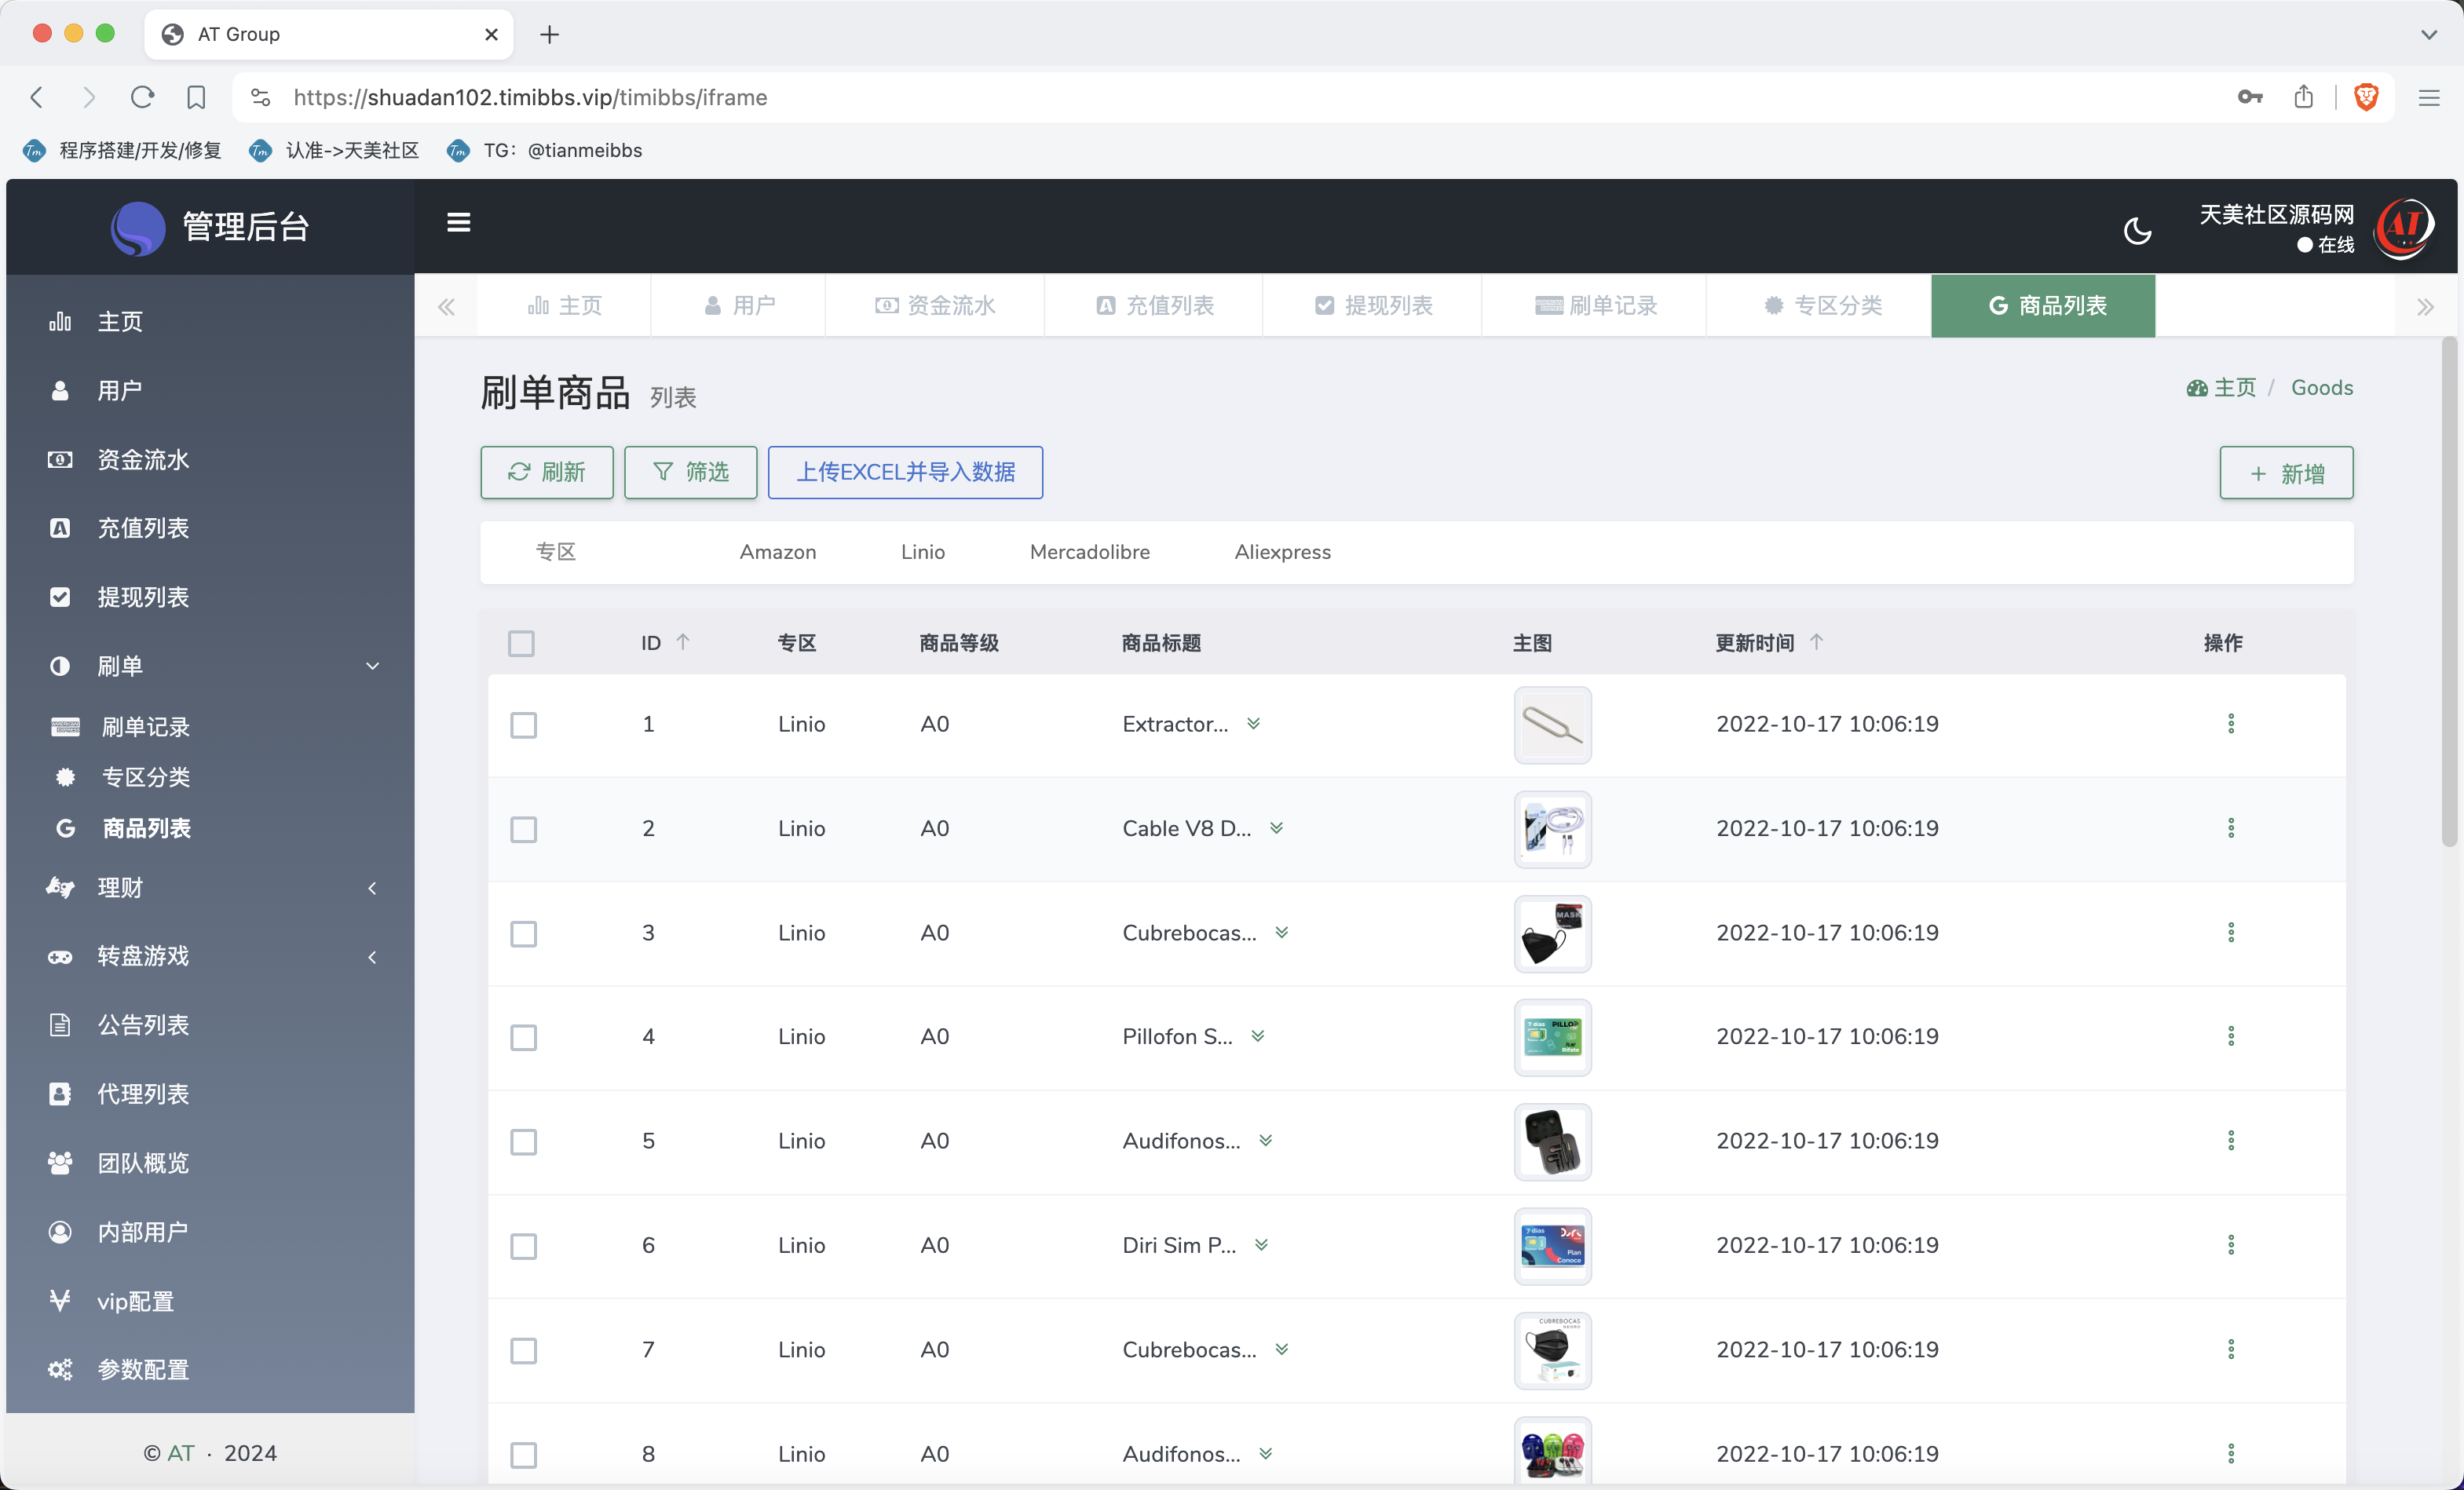The image size is (2464, 1490).
Task: Expand the Cable V8 title details
Action: pyautogui.click(x=1276, y=828)
